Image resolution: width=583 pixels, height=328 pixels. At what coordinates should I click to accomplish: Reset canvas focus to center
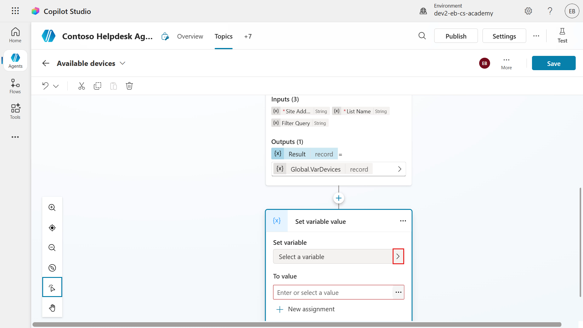tap(52, 228)
